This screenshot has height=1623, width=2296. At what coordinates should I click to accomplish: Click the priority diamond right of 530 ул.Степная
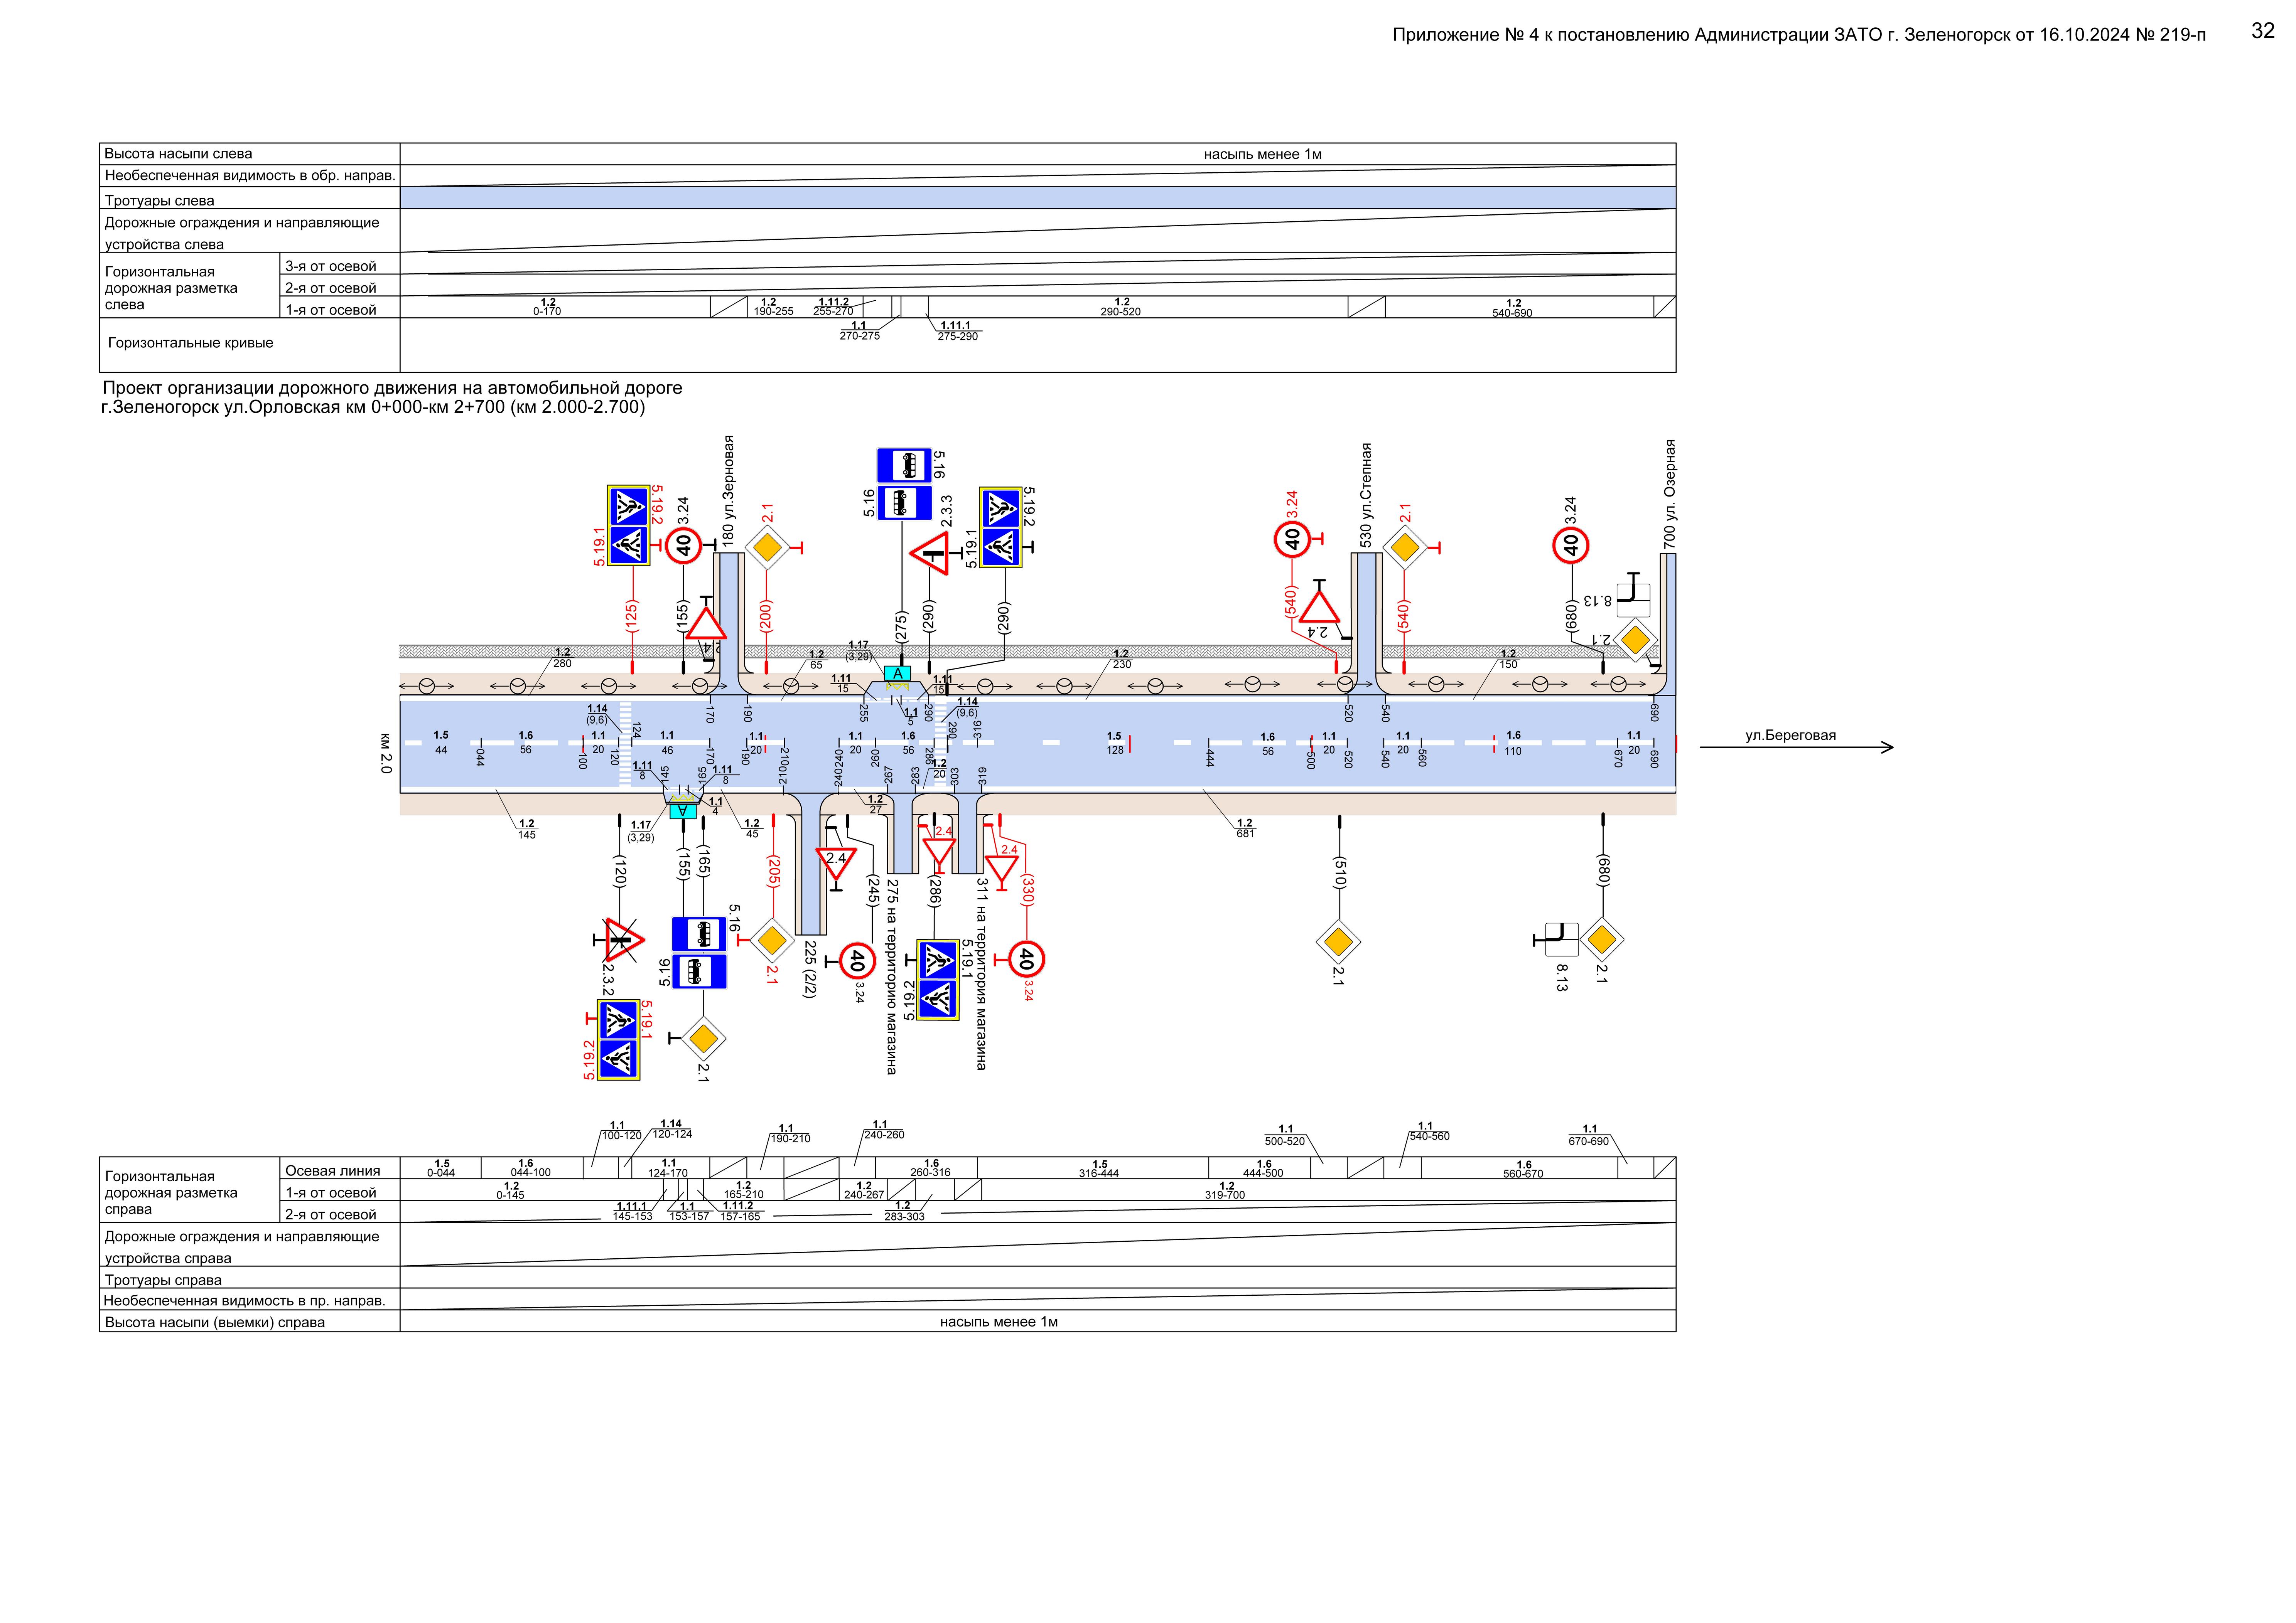click(1405, 548)
